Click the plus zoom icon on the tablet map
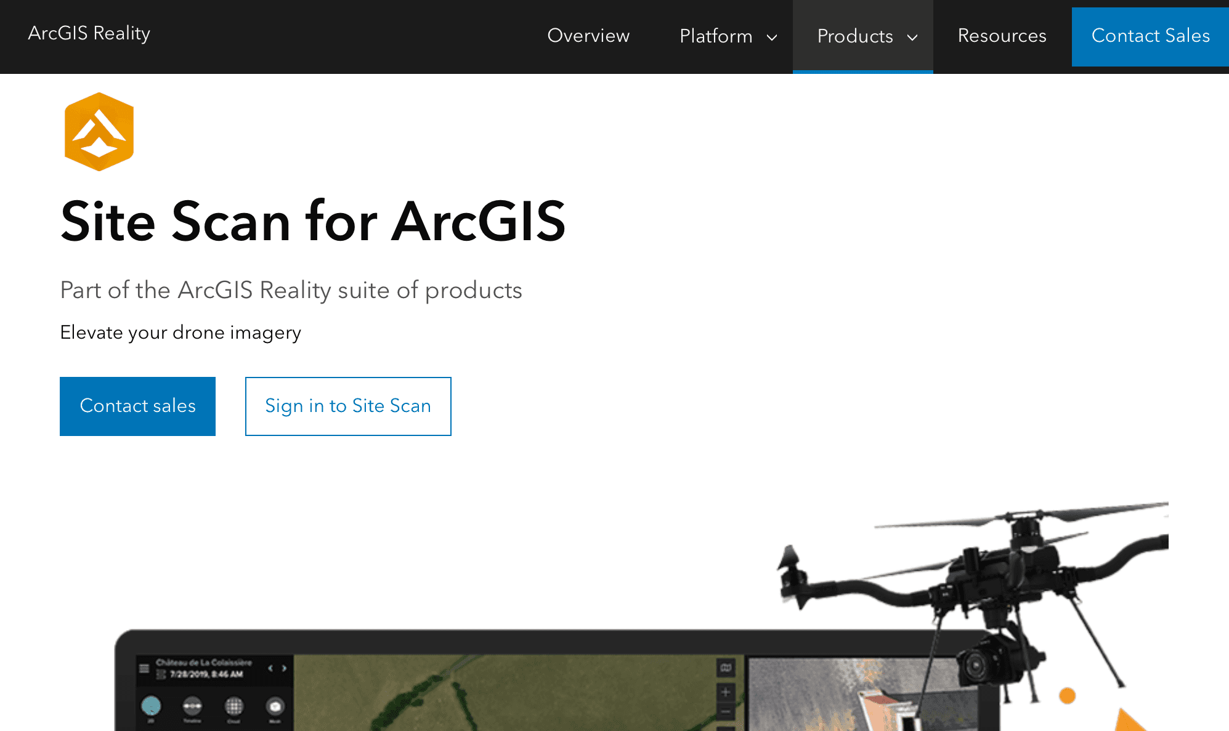Viewport: 1229px width, 731px height. click(726, 692)
